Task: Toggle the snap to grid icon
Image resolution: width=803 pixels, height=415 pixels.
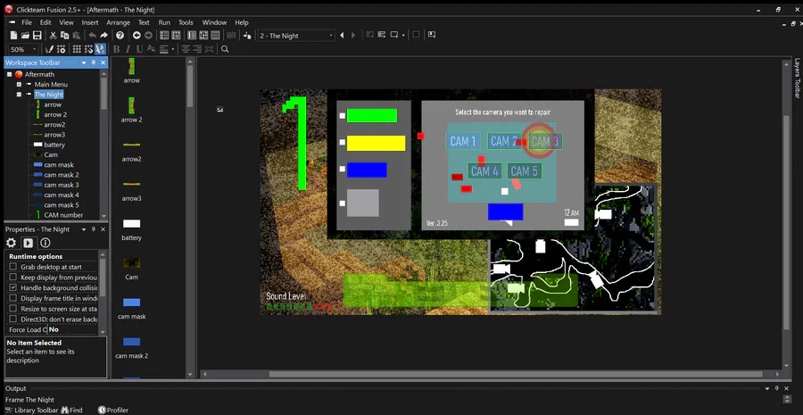Action: point(88,49)
